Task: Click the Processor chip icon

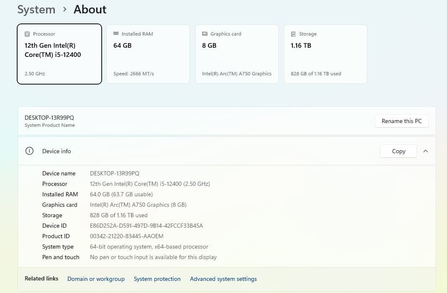Action: coord(27,34)
